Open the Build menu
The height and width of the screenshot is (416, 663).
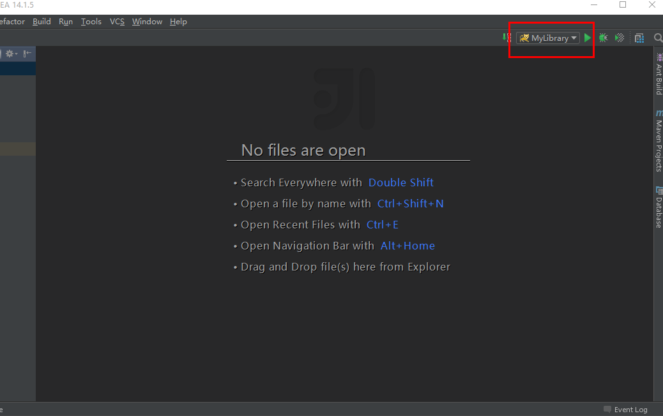(42, 22)
